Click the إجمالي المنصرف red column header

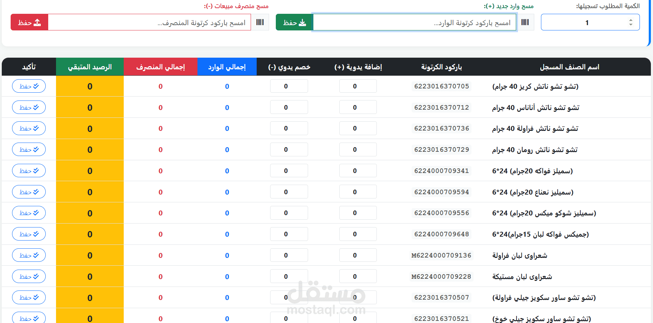(x=161, y=67)
